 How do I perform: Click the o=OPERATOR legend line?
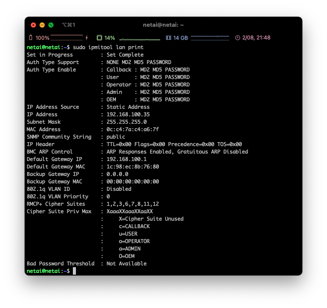click(x=134, y=241)
